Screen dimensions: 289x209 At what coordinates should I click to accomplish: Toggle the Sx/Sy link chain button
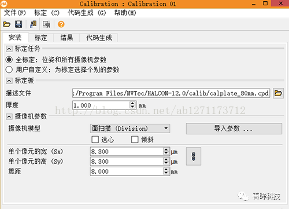(194, 156)
